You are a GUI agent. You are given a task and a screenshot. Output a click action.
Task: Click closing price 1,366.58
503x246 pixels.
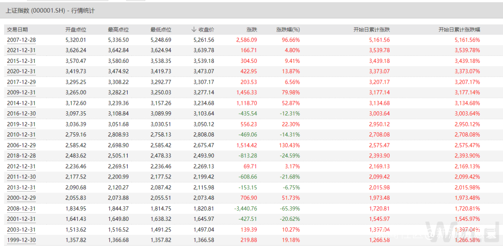pos(204,240)
